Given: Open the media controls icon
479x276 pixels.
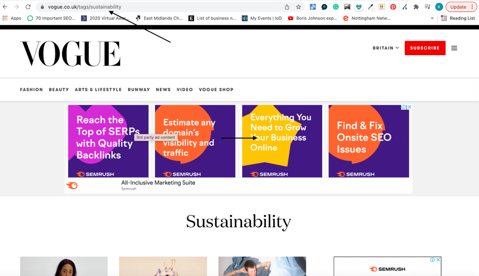Looking at the screenshot, I should click(428, 7).
